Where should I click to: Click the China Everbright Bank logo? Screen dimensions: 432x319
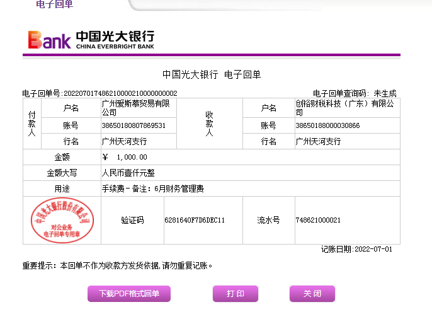click(x=91, y=40)
